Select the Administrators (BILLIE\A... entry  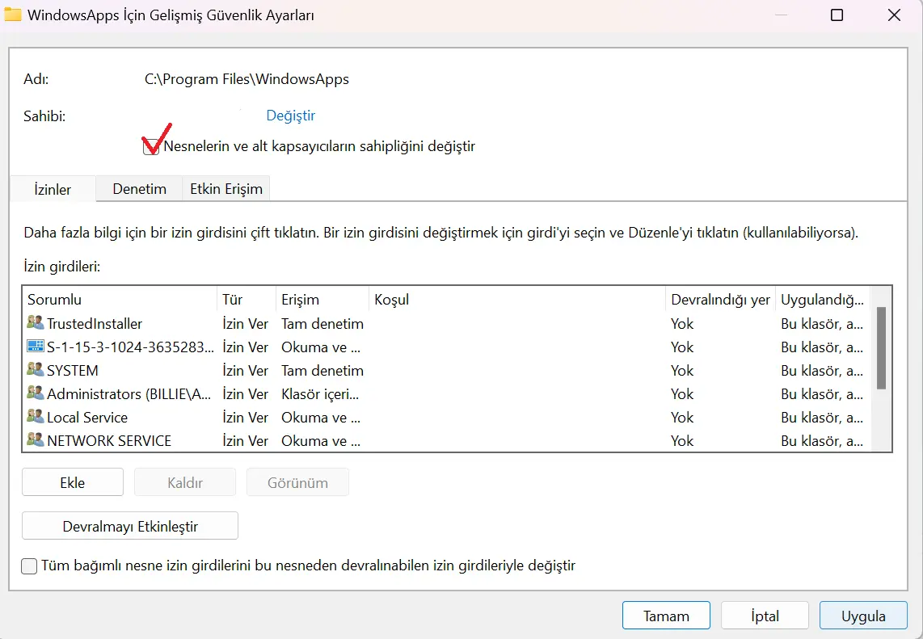[447, 393]
